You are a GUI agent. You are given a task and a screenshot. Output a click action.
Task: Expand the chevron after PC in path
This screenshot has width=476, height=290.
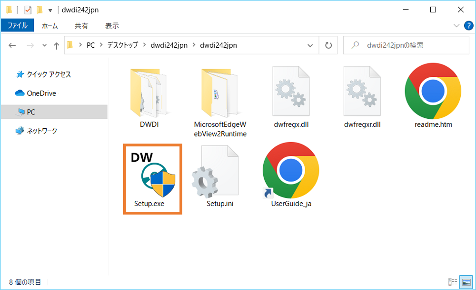pos(101,45)
